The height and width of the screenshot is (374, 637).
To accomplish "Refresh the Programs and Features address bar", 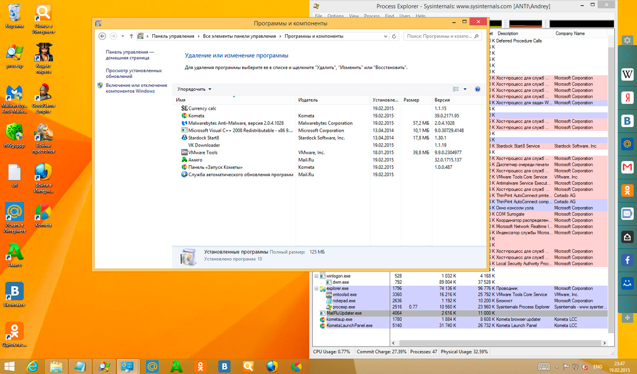I will pos(394,36).
